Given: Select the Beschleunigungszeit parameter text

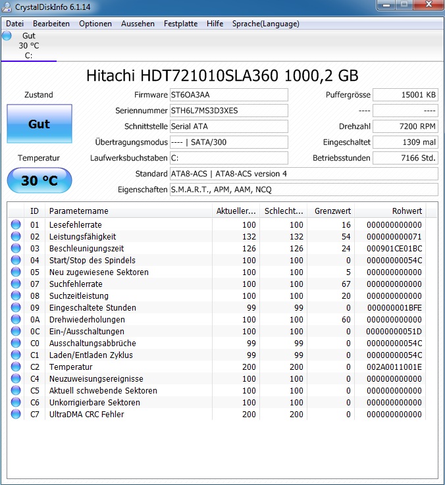Looking at the screenshot, I should click(87, 248).
